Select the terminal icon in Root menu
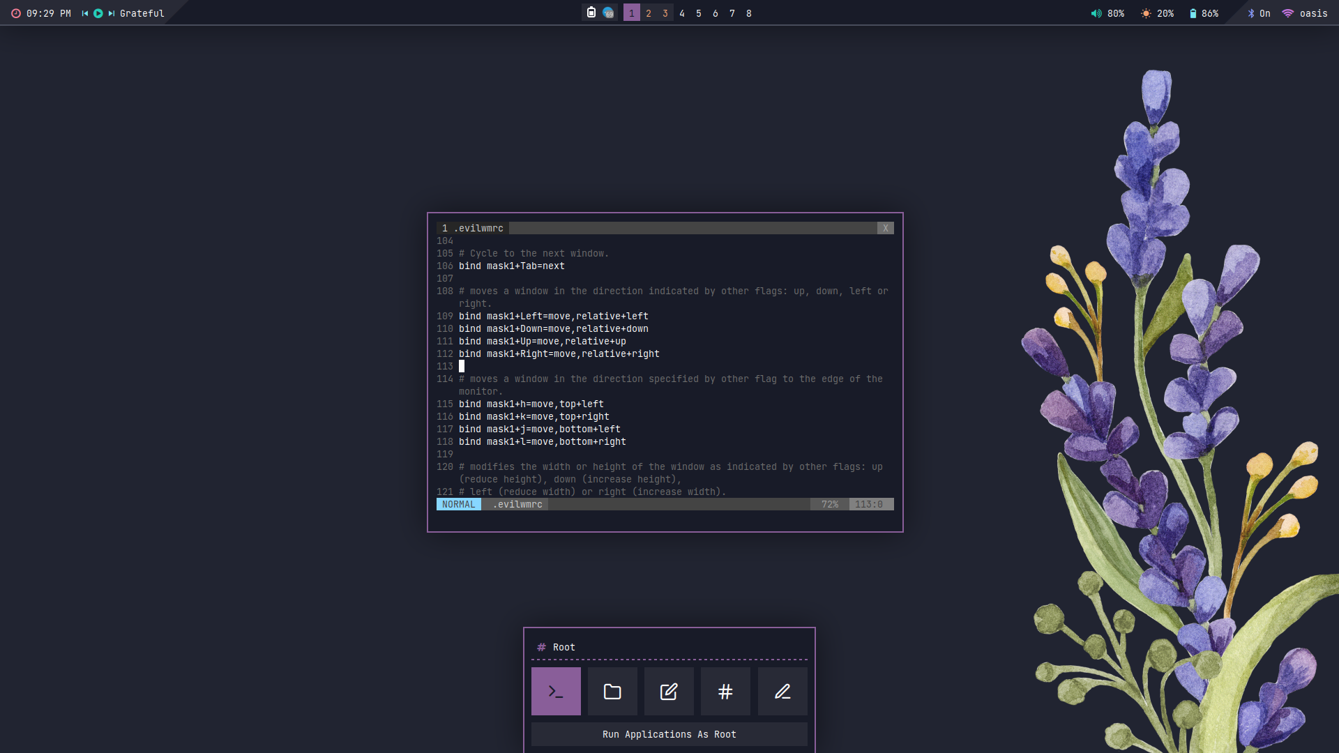 tap(556, 691)
